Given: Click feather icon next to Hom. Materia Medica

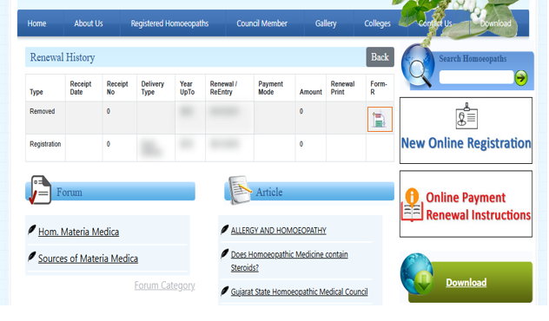Looking at the screenshot, I should pos(32,230).
